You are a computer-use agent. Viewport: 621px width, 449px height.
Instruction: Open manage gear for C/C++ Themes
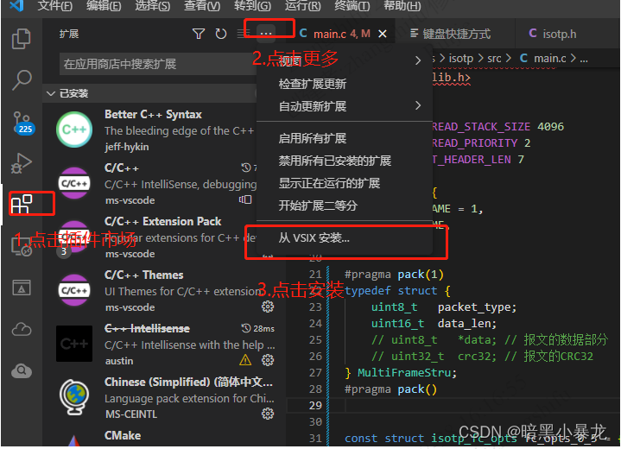[x=268, y=307]
